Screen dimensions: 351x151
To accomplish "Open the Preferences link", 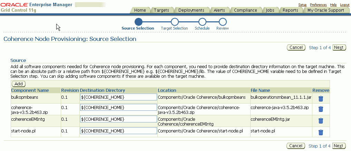I will [x=318, y=5].
